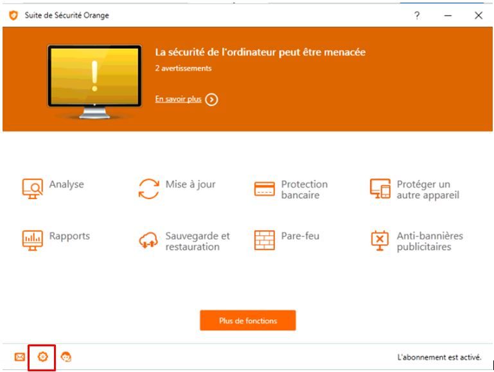Open the Analyse scan icon
Viewport: 494px width, 372px height.
pyautogui.click(x=33, y=189)
